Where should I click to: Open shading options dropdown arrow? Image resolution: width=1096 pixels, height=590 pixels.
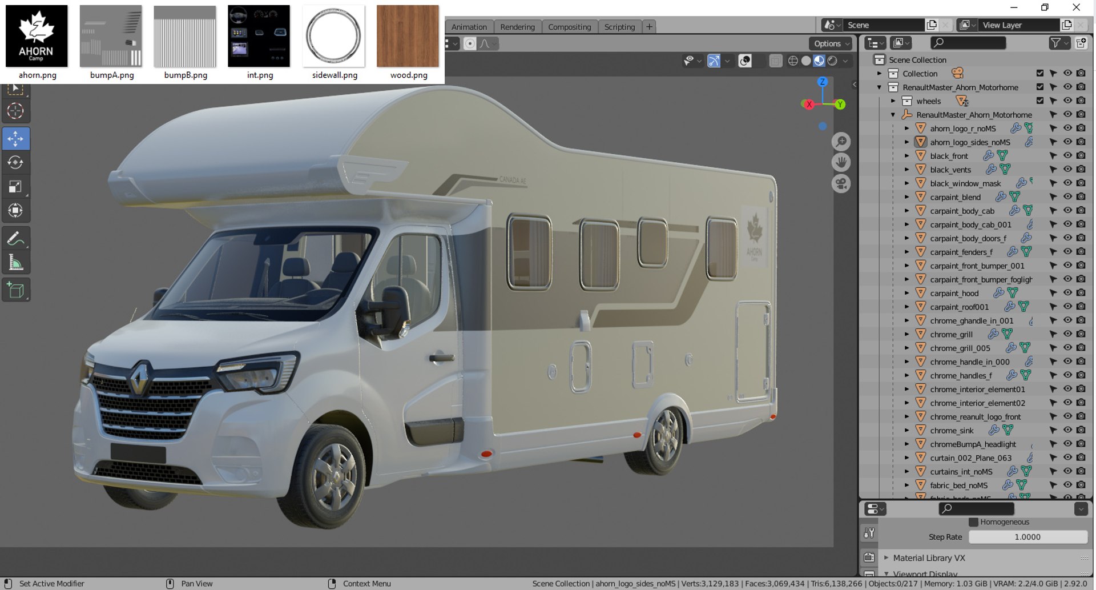(x=845, y=61)
